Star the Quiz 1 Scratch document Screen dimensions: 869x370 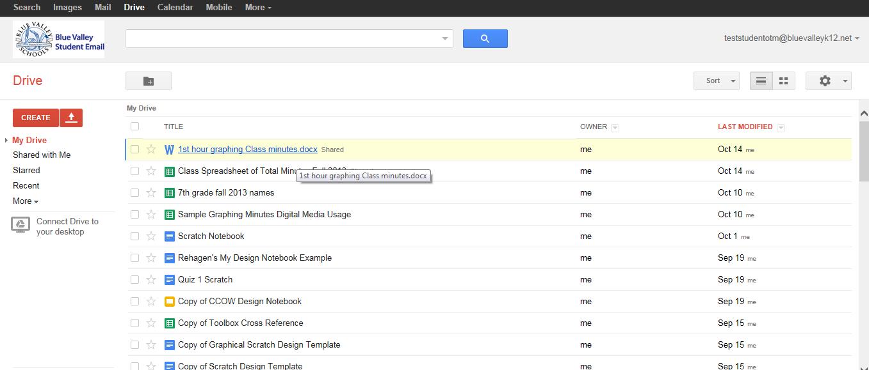tap(151, 280)
